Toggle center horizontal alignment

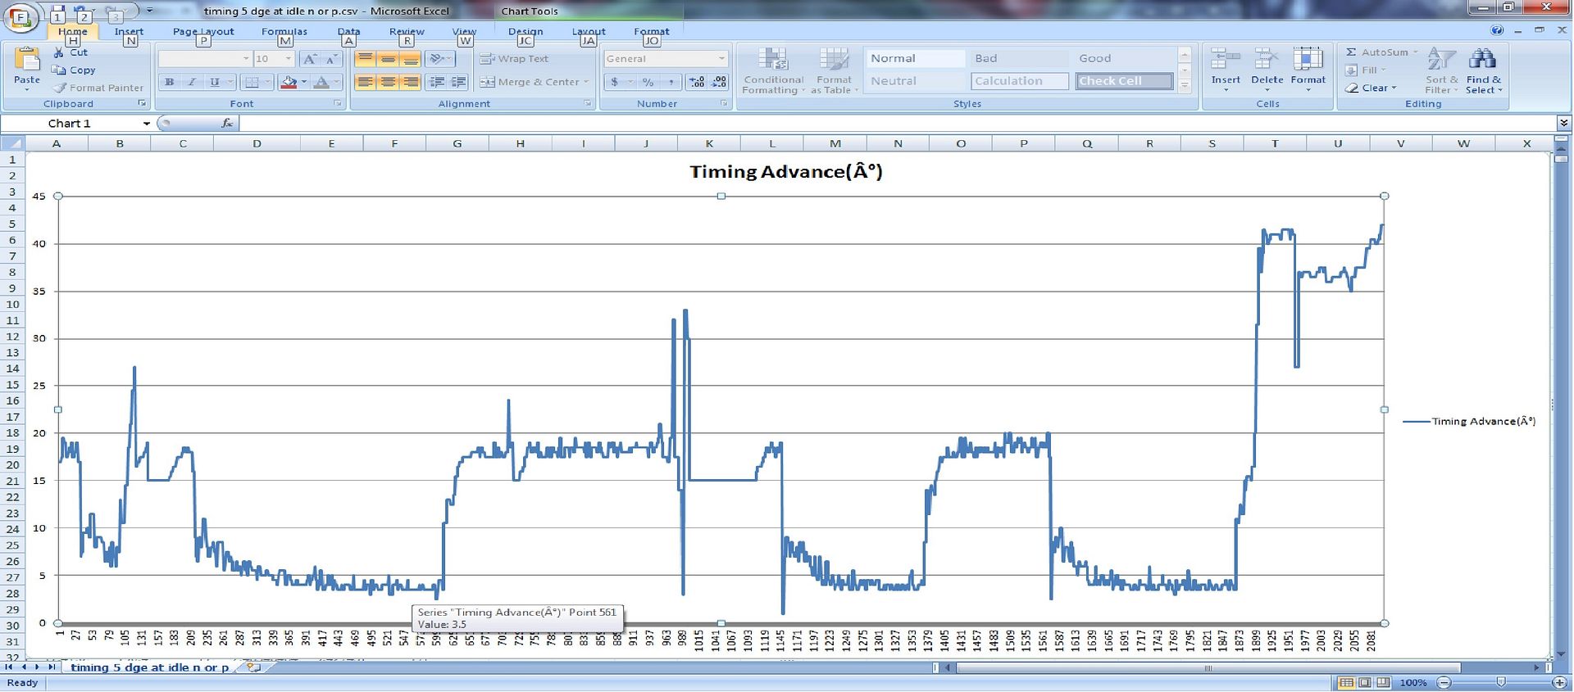[x=388, y=82]
